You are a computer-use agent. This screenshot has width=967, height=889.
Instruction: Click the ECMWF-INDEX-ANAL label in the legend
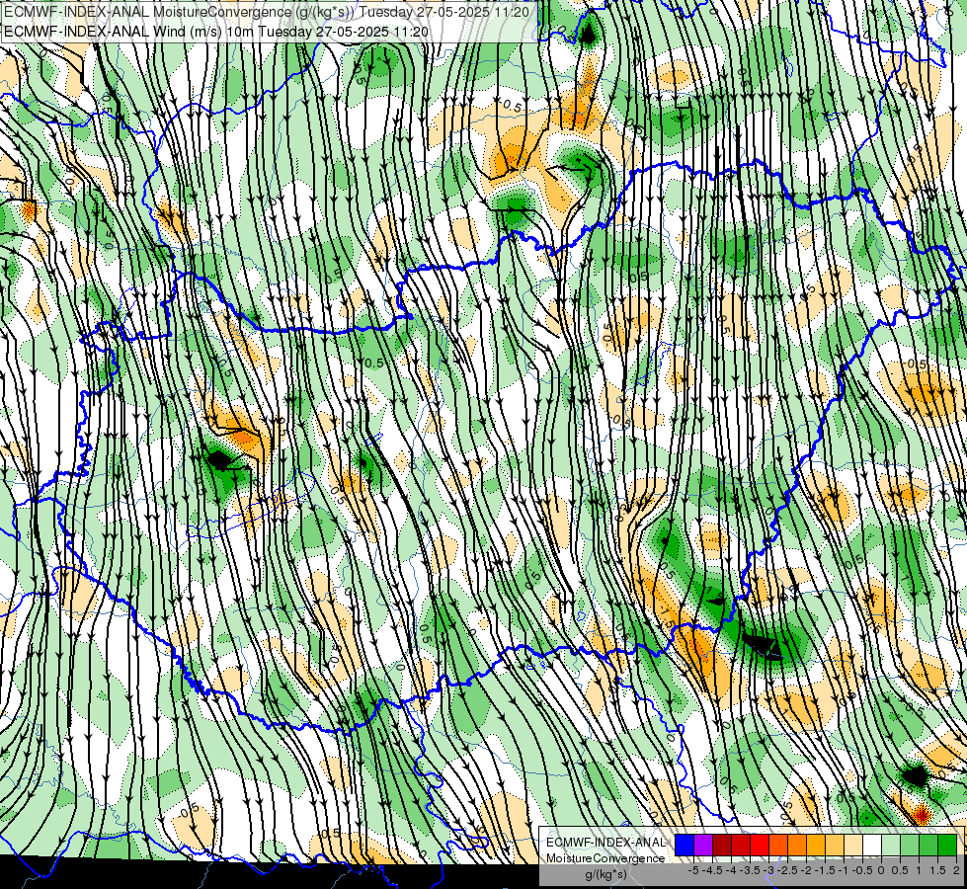point(605,843)
